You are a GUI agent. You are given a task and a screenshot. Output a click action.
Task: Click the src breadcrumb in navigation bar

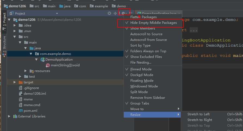(35, 6)
